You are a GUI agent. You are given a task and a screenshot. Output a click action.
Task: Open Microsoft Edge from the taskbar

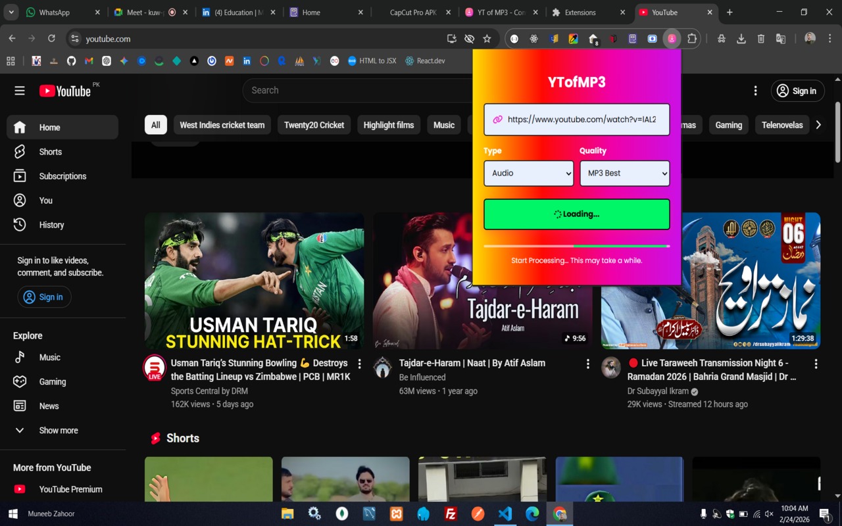(x=532, y=514)
